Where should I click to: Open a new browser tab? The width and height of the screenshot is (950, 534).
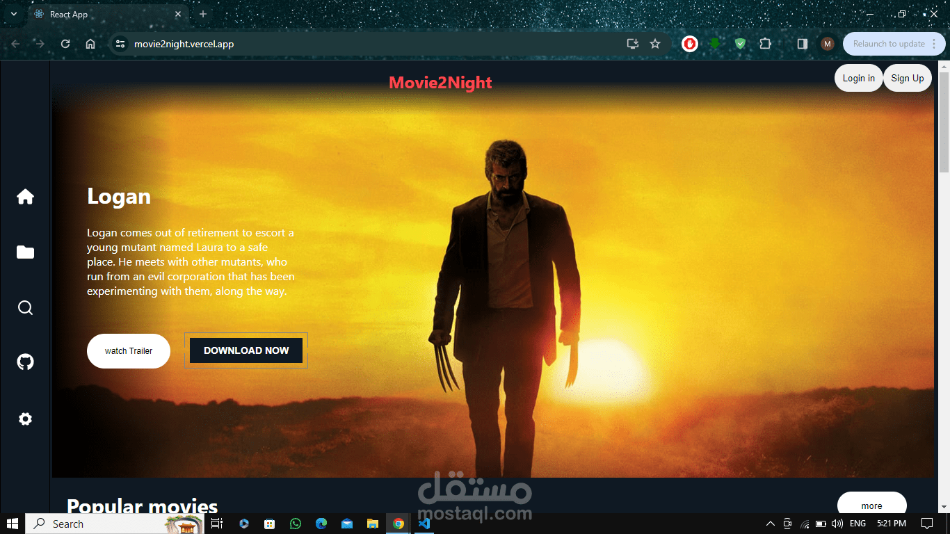point(203,14)
